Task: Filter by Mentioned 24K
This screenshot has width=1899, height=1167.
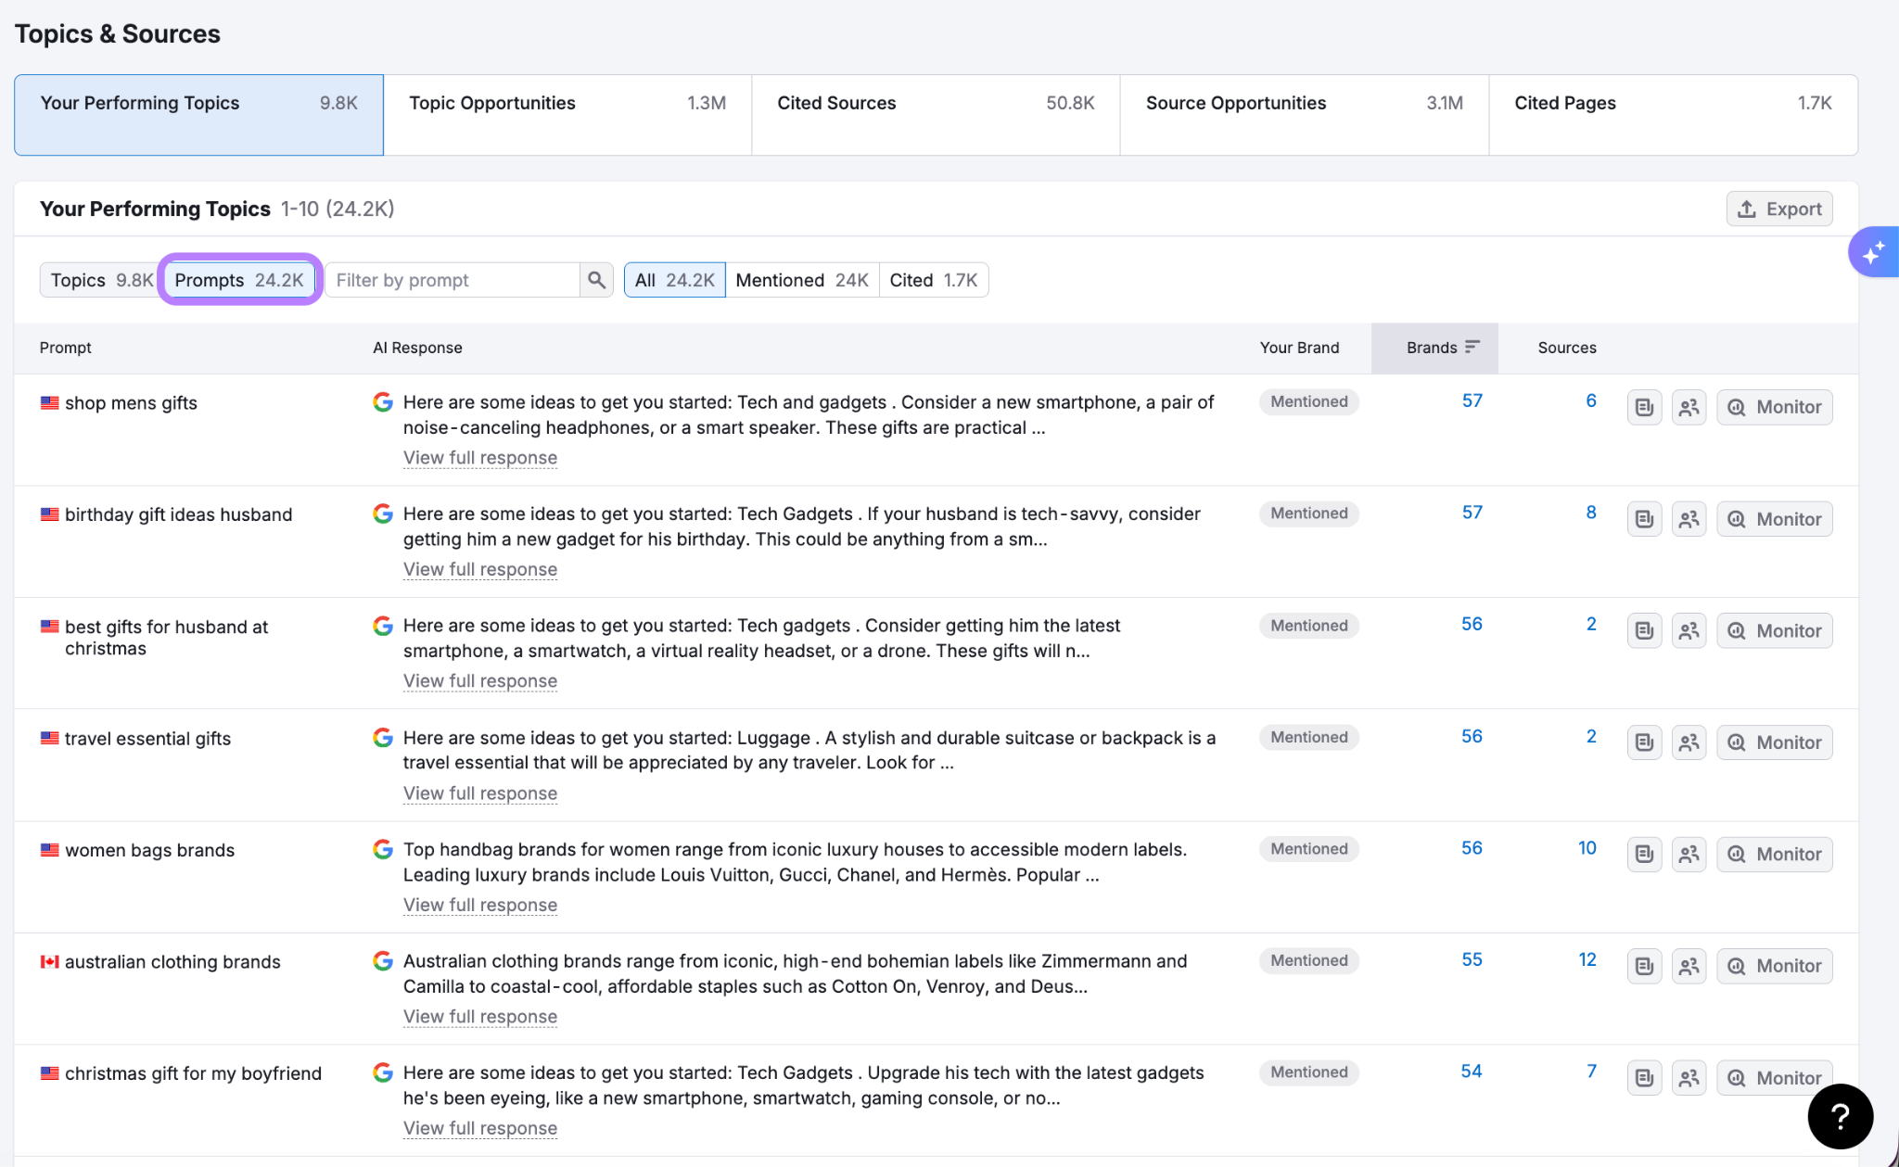Action: pos(802,280)
